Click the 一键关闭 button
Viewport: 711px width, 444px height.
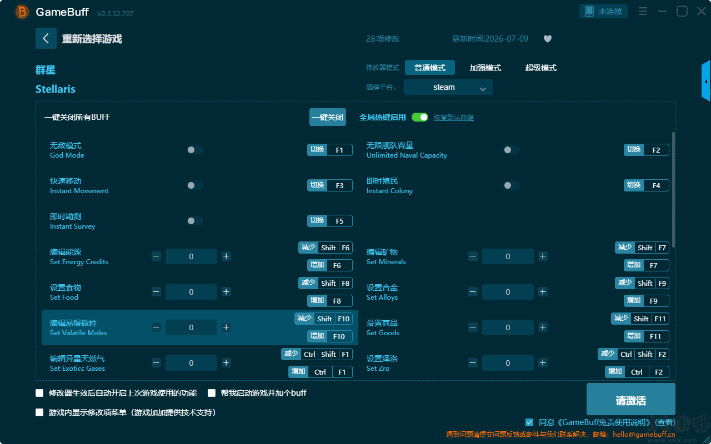(328, 117)
